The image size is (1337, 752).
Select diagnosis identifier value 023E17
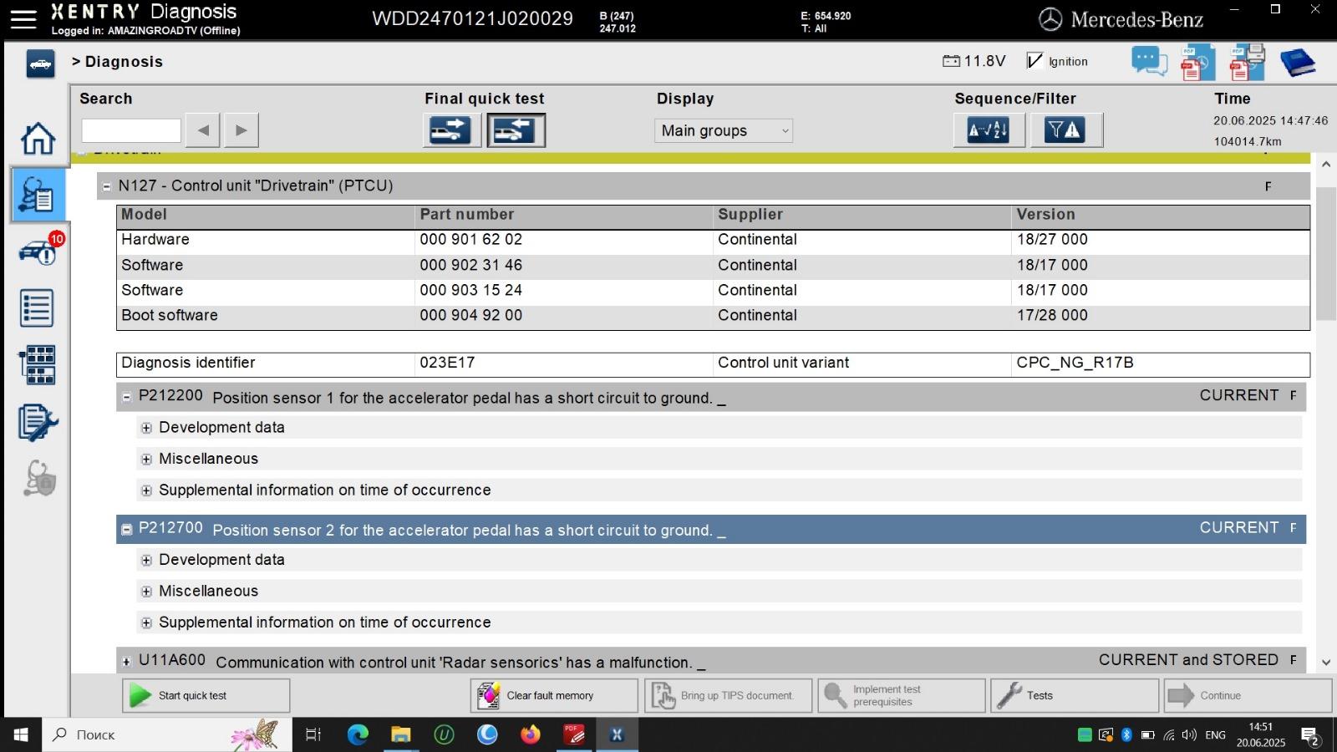click(447, 363)
